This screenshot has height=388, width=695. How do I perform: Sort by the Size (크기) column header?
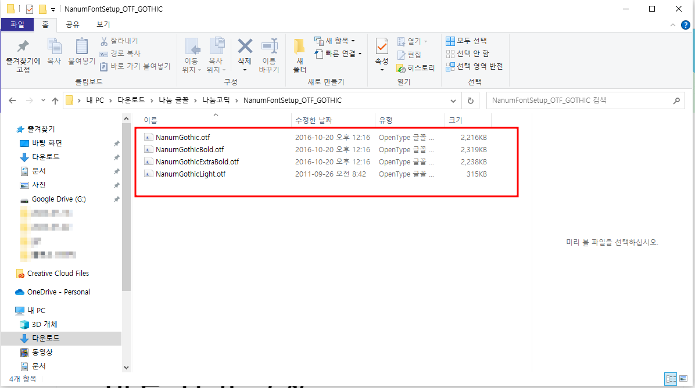[468, 120]
